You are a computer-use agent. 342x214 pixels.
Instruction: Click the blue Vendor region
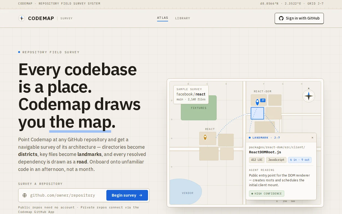pos(185,192)
